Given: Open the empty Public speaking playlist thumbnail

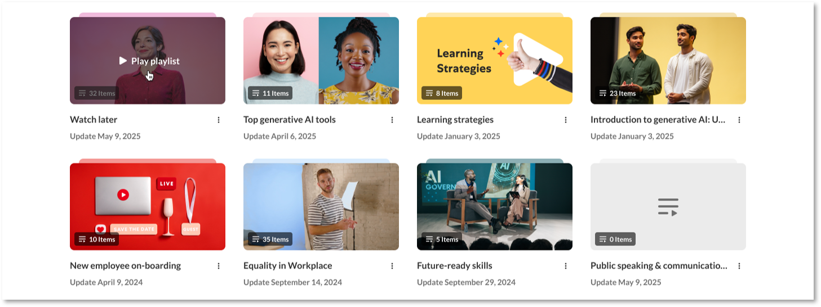Looking at the screenshot, I should coord(668,207).
